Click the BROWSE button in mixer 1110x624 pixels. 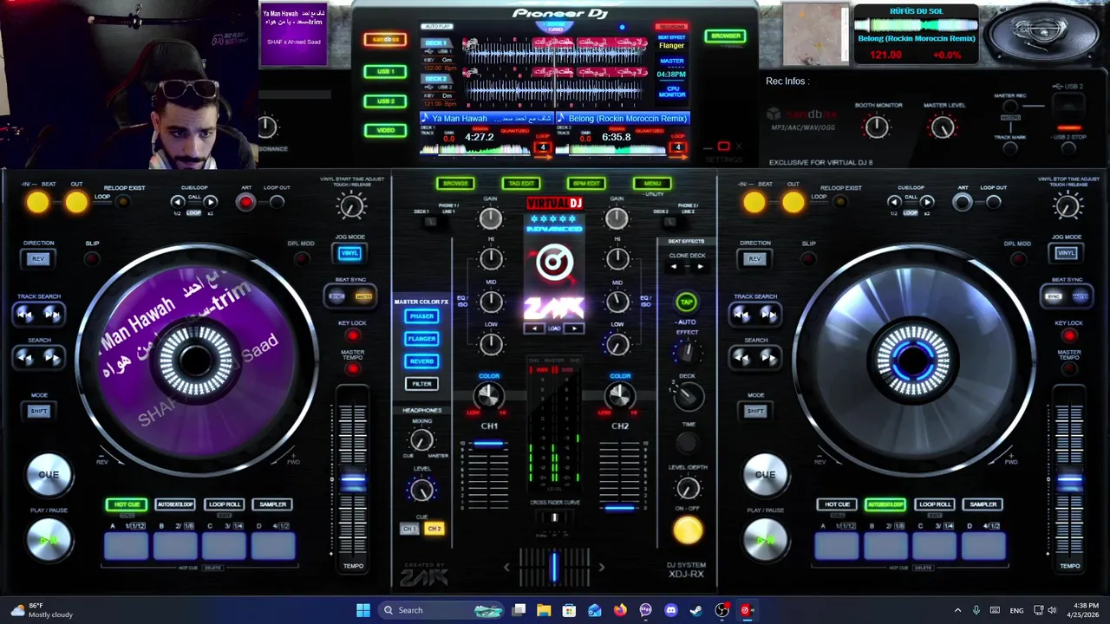pos(455,183)
